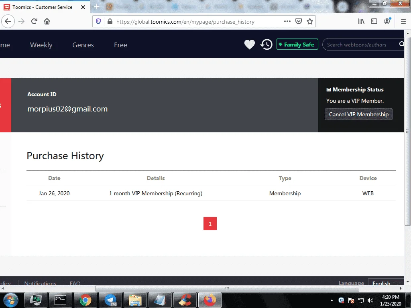Open the system volume speaker icon
Screen dimensions: 411x308
point(370,300)
